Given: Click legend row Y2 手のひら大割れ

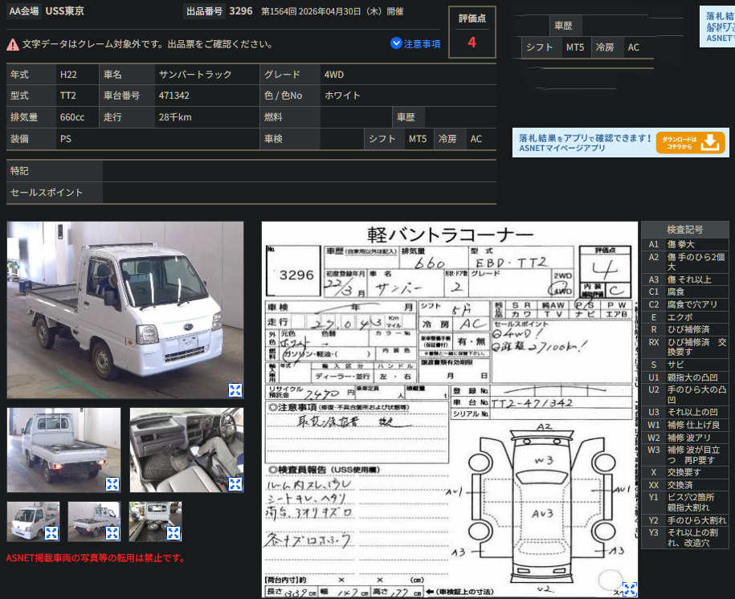Looking at the screenshot, I should pos(685,520).
